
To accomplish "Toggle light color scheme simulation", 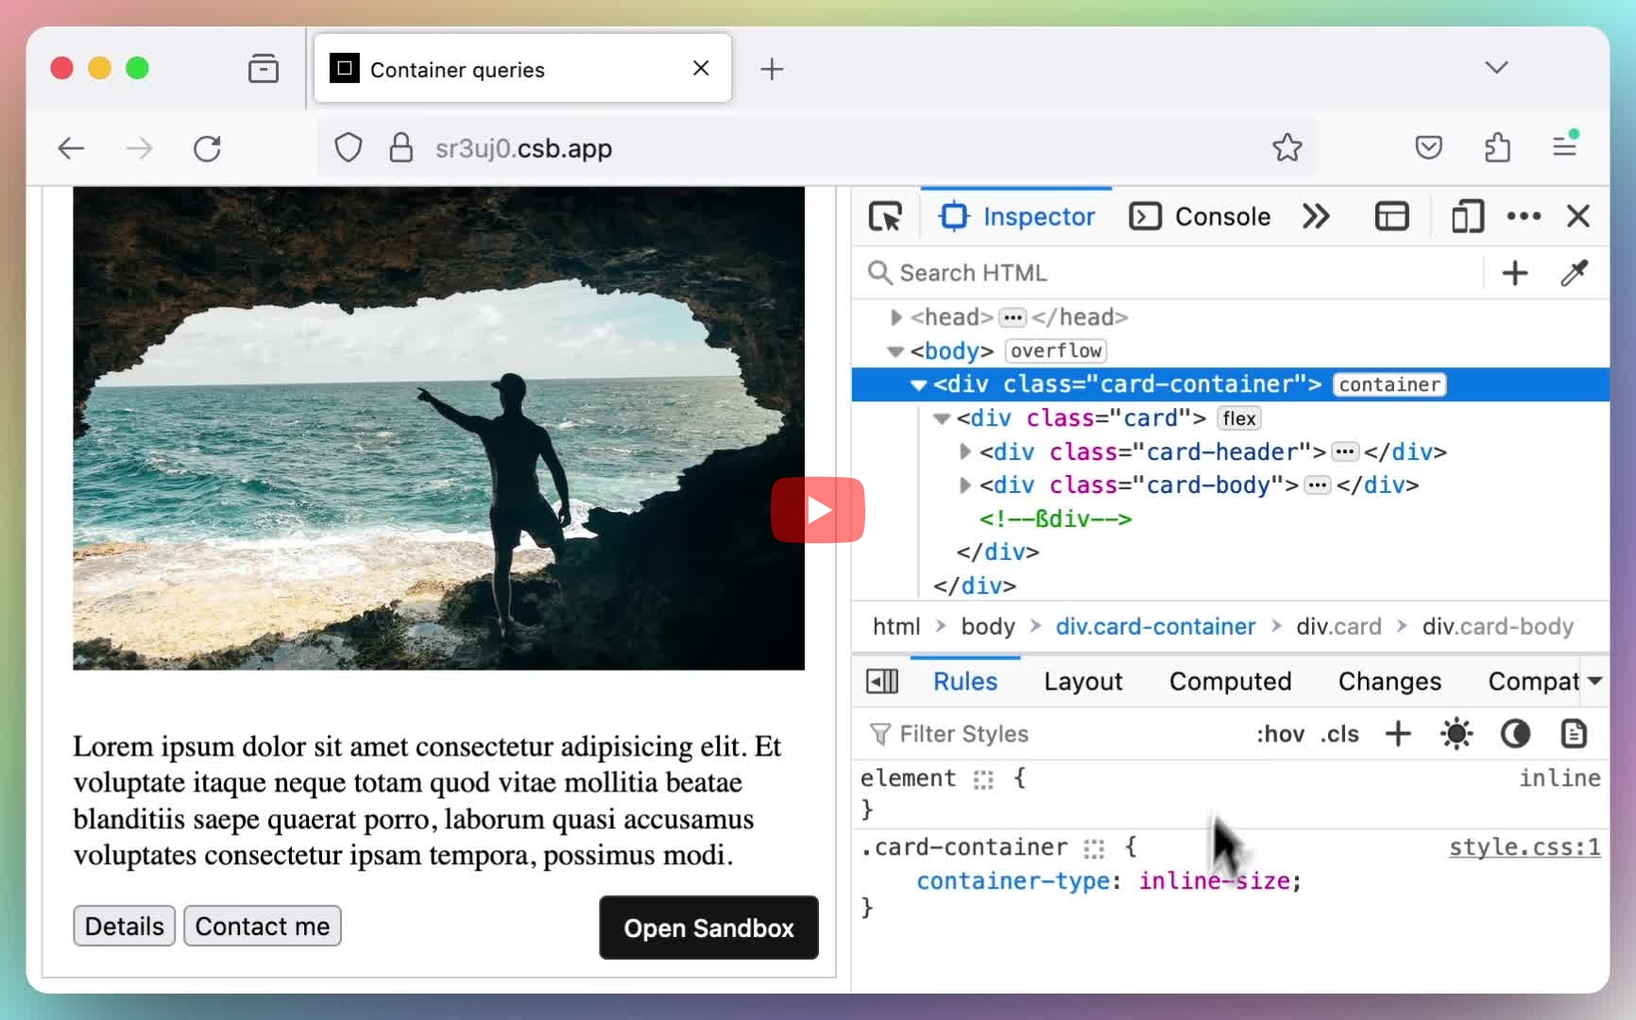I will pyautogui.click(x=1457, y=734).
